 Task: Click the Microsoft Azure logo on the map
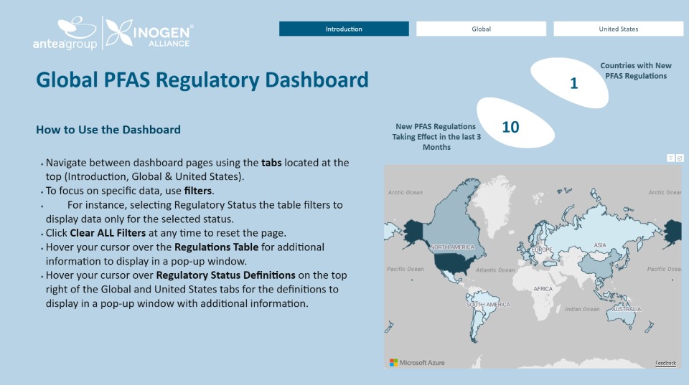coord(417,363)
